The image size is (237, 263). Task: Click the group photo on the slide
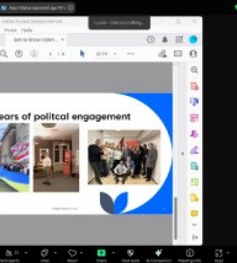[x=124, y=157]
